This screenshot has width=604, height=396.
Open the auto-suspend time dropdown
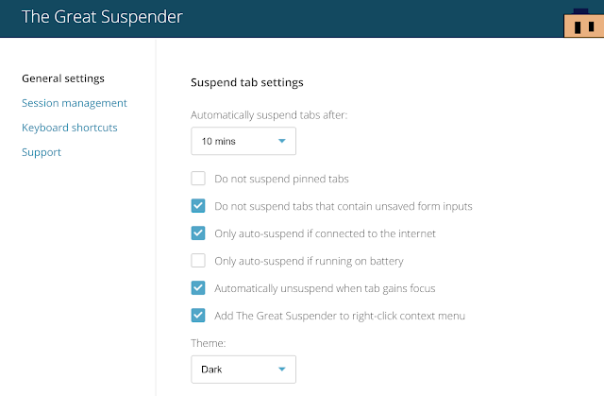point(243,141)
